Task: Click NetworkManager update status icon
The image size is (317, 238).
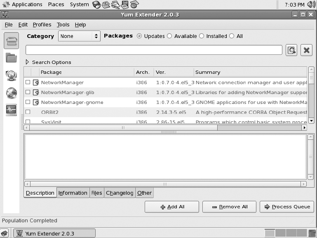Action: click(36, 82)
